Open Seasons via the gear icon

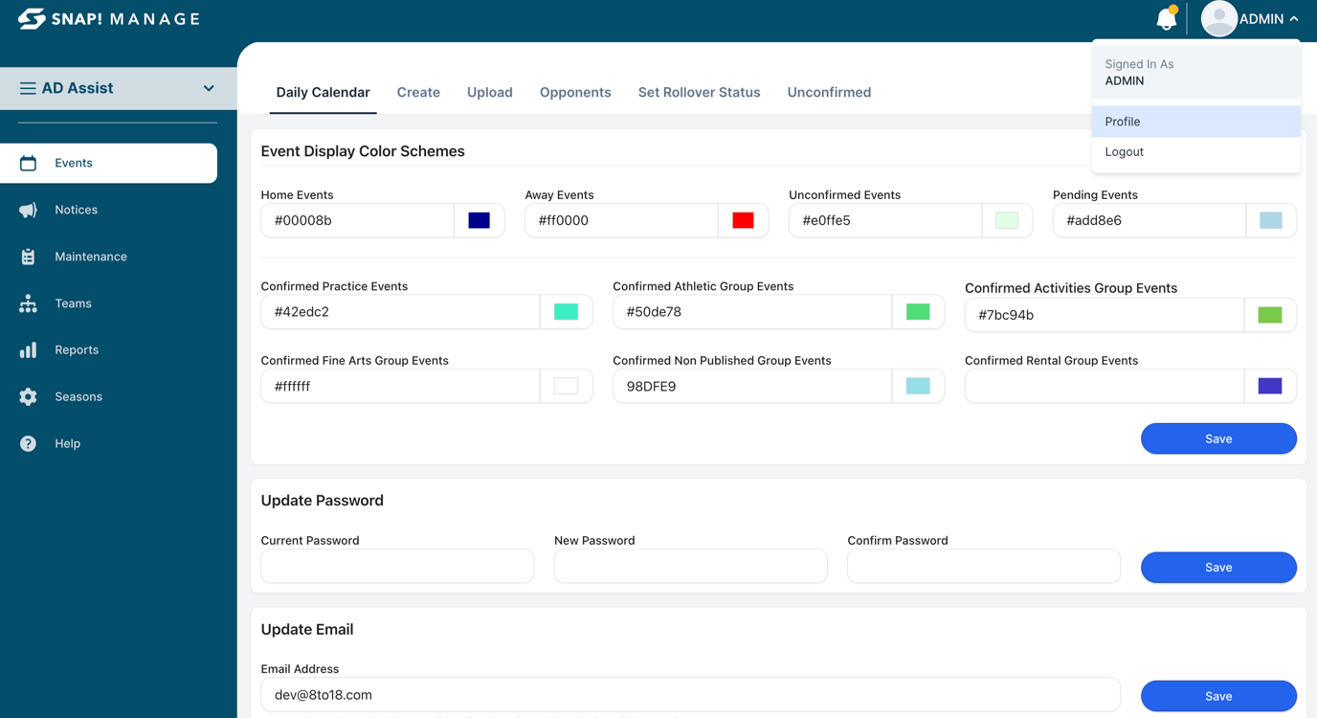pos(29,396)
